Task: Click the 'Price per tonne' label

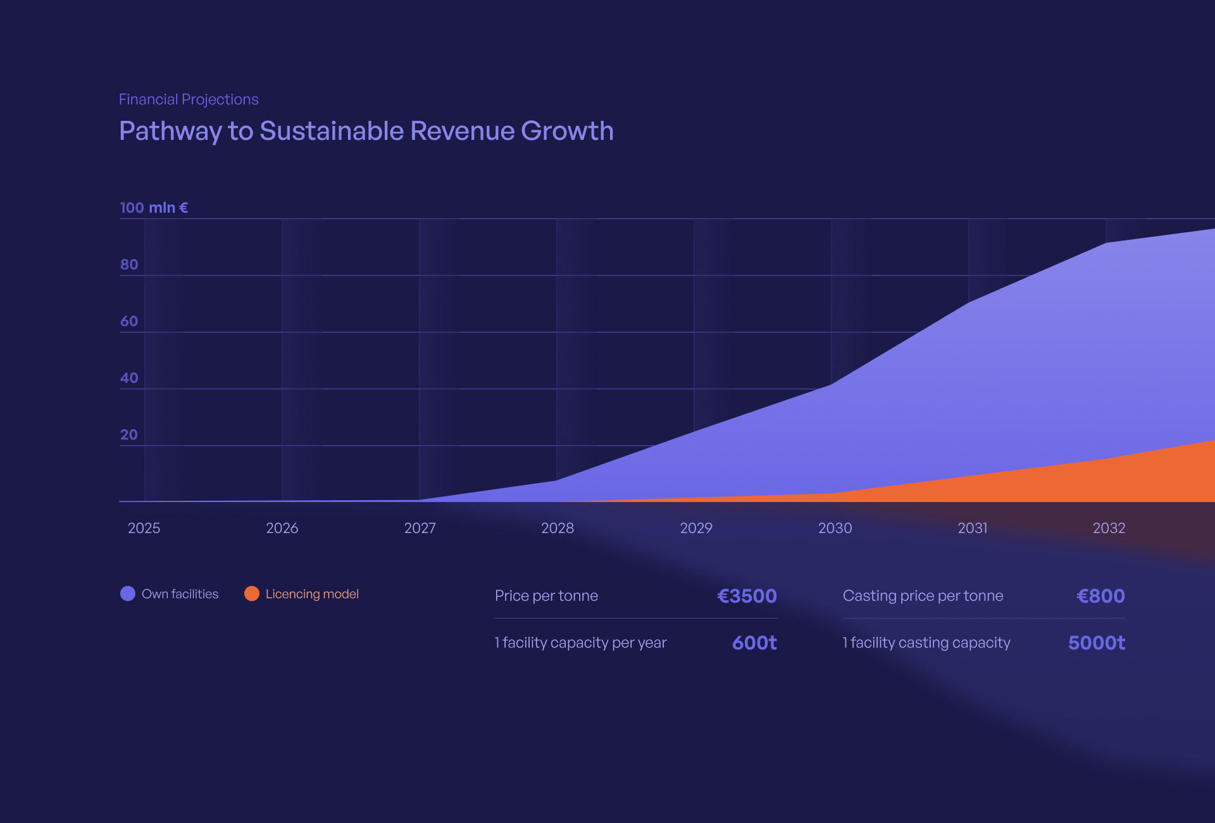Action: [546, 596]
